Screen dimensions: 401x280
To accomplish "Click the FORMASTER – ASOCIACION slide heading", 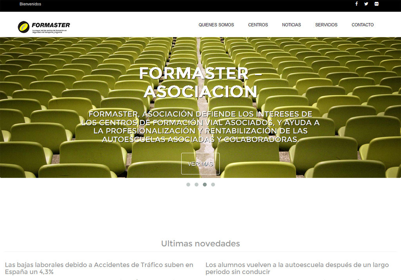I will pyautogui.click(x=200, y=83).
